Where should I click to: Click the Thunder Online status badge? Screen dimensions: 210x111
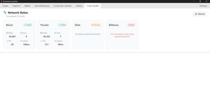point(62,25)
